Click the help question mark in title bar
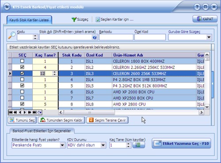Screen dimensions: 221x163 pos(197,7)
